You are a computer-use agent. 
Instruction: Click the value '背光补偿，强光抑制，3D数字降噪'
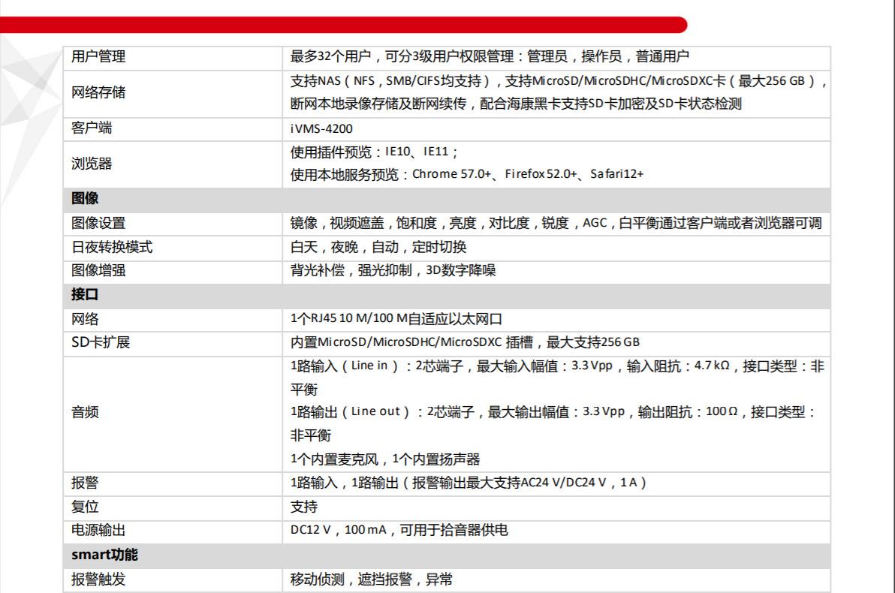[393, 270]
